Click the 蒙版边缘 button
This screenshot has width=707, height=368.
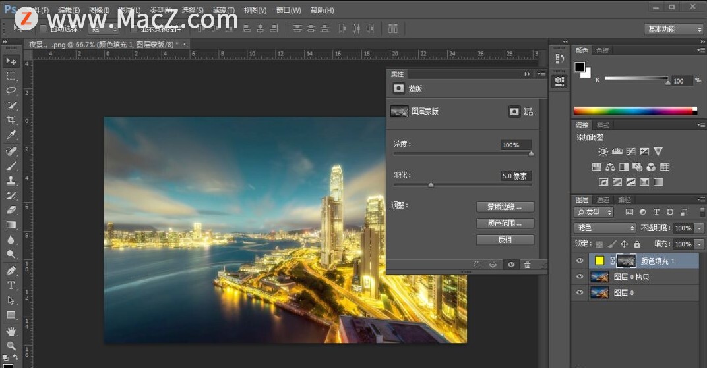click(505, 207)
